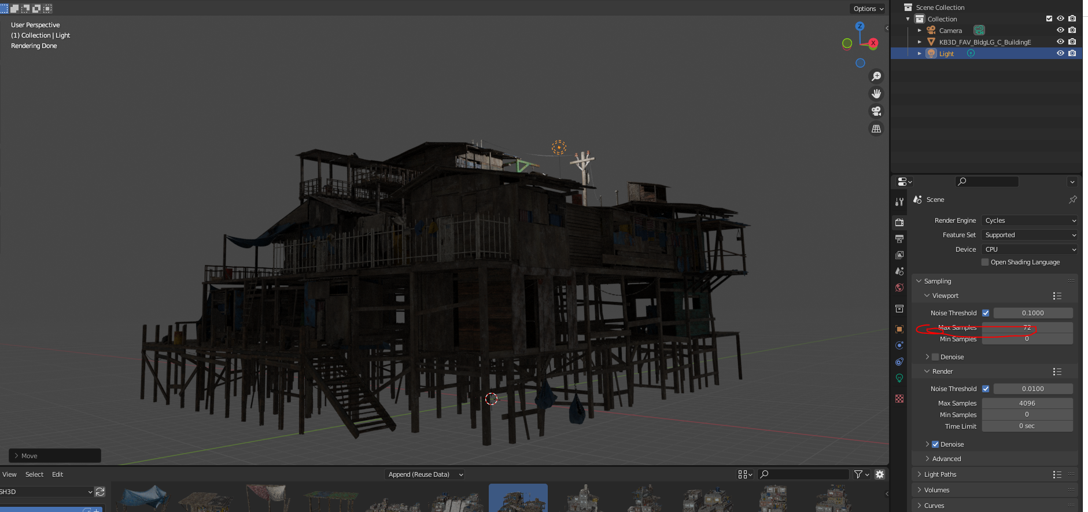This screenshot has height=512, width=1088.
Task: Pin the Scene properties panel
Action: click(1073, 200)
